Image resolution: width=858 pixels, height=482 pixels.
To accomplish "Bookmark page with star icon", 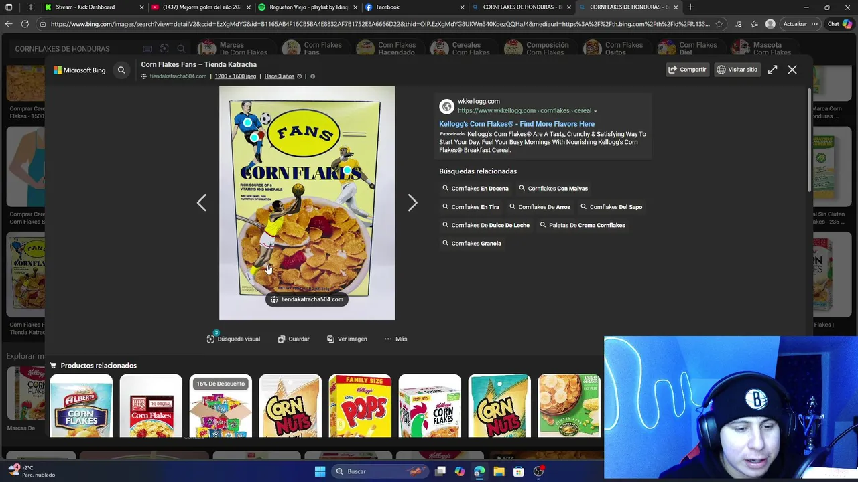I will (x=719, y=24).
